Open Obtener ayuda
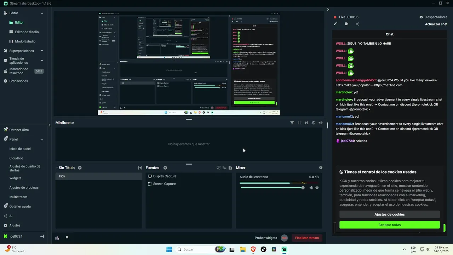The image size is (453, 255). point(20,206)
